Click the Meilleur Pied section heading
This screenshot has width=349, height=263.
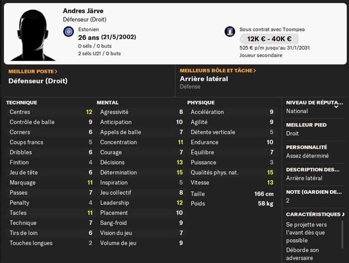(306, 125)
